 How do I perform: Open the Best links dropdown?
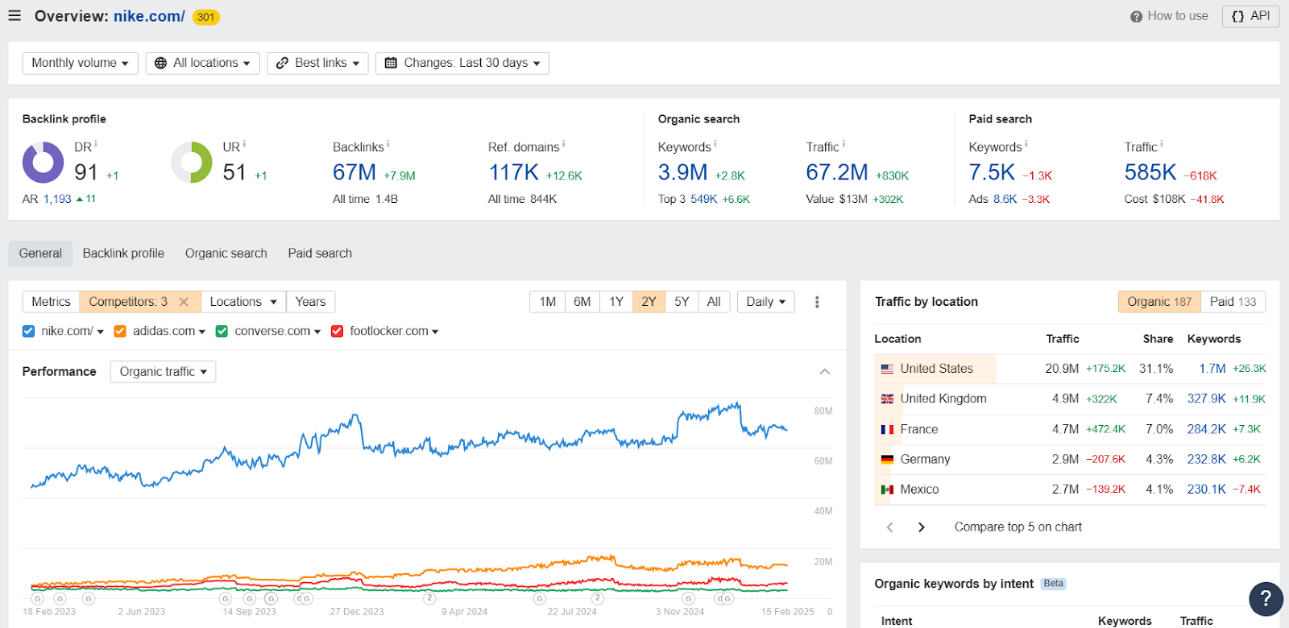click(x=317, y=63)
